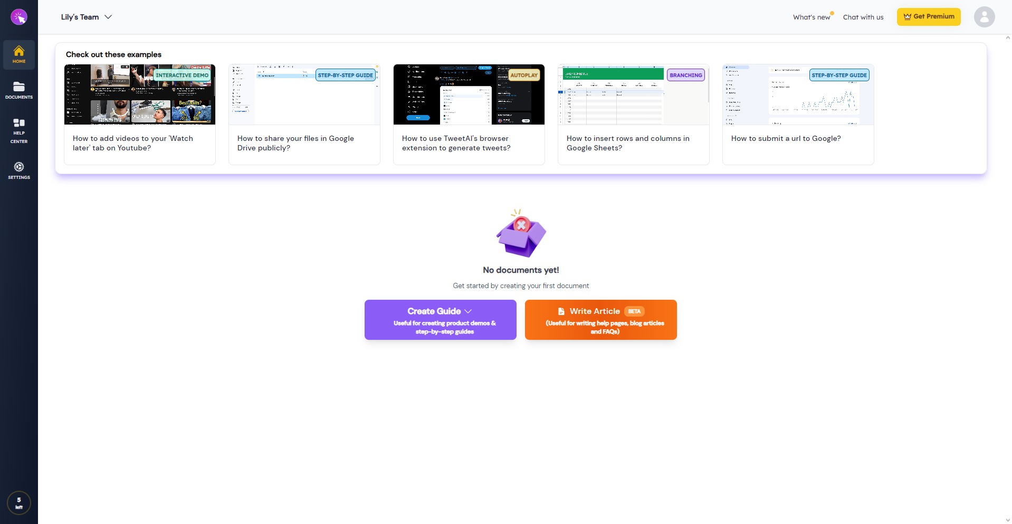
Task: Open Documents from the sidebar
Action: [x=19, y=90]
